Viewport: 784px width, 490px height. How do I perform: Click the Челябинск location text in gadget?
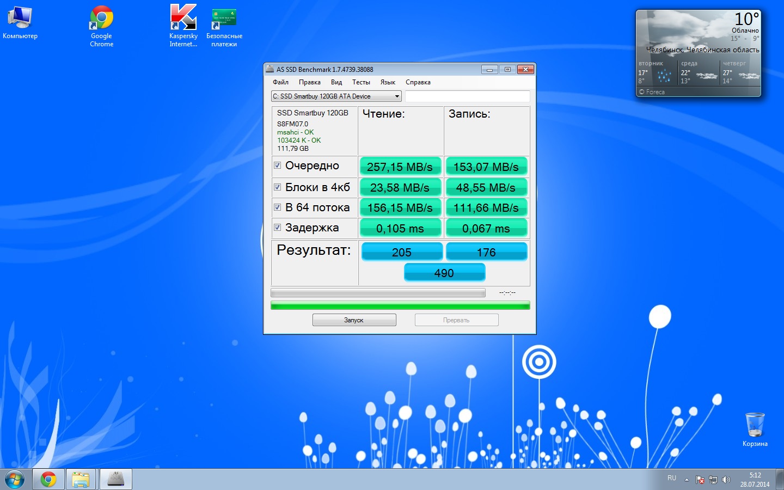pos(702,50)
